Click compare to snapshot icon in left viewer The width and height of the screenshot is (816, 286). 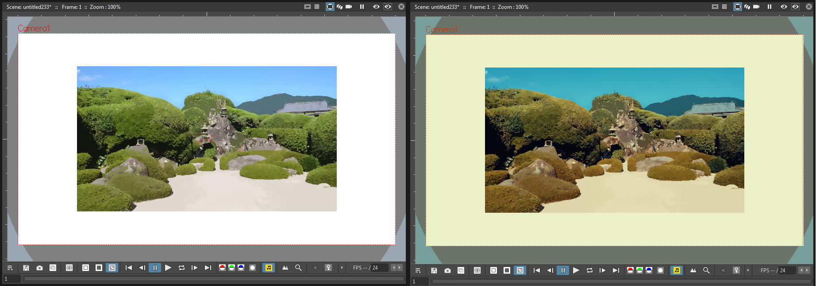coord(53,268)
